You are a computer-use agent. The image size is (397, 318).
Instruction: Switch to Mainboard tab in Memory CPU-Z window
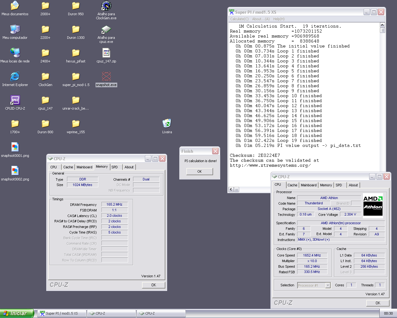[84, 167]
